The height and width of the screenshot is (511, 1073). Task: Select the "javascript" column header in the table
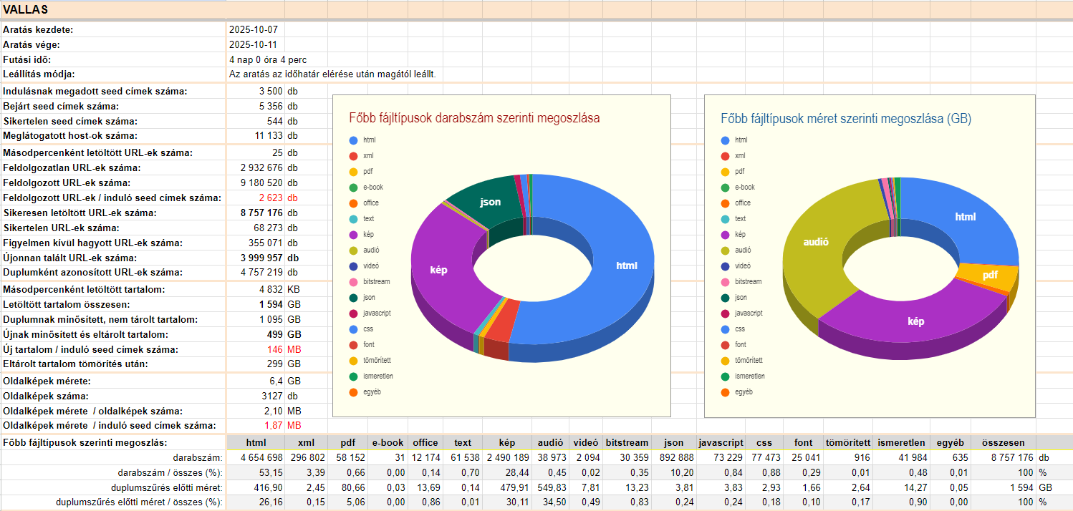[721, 443]
